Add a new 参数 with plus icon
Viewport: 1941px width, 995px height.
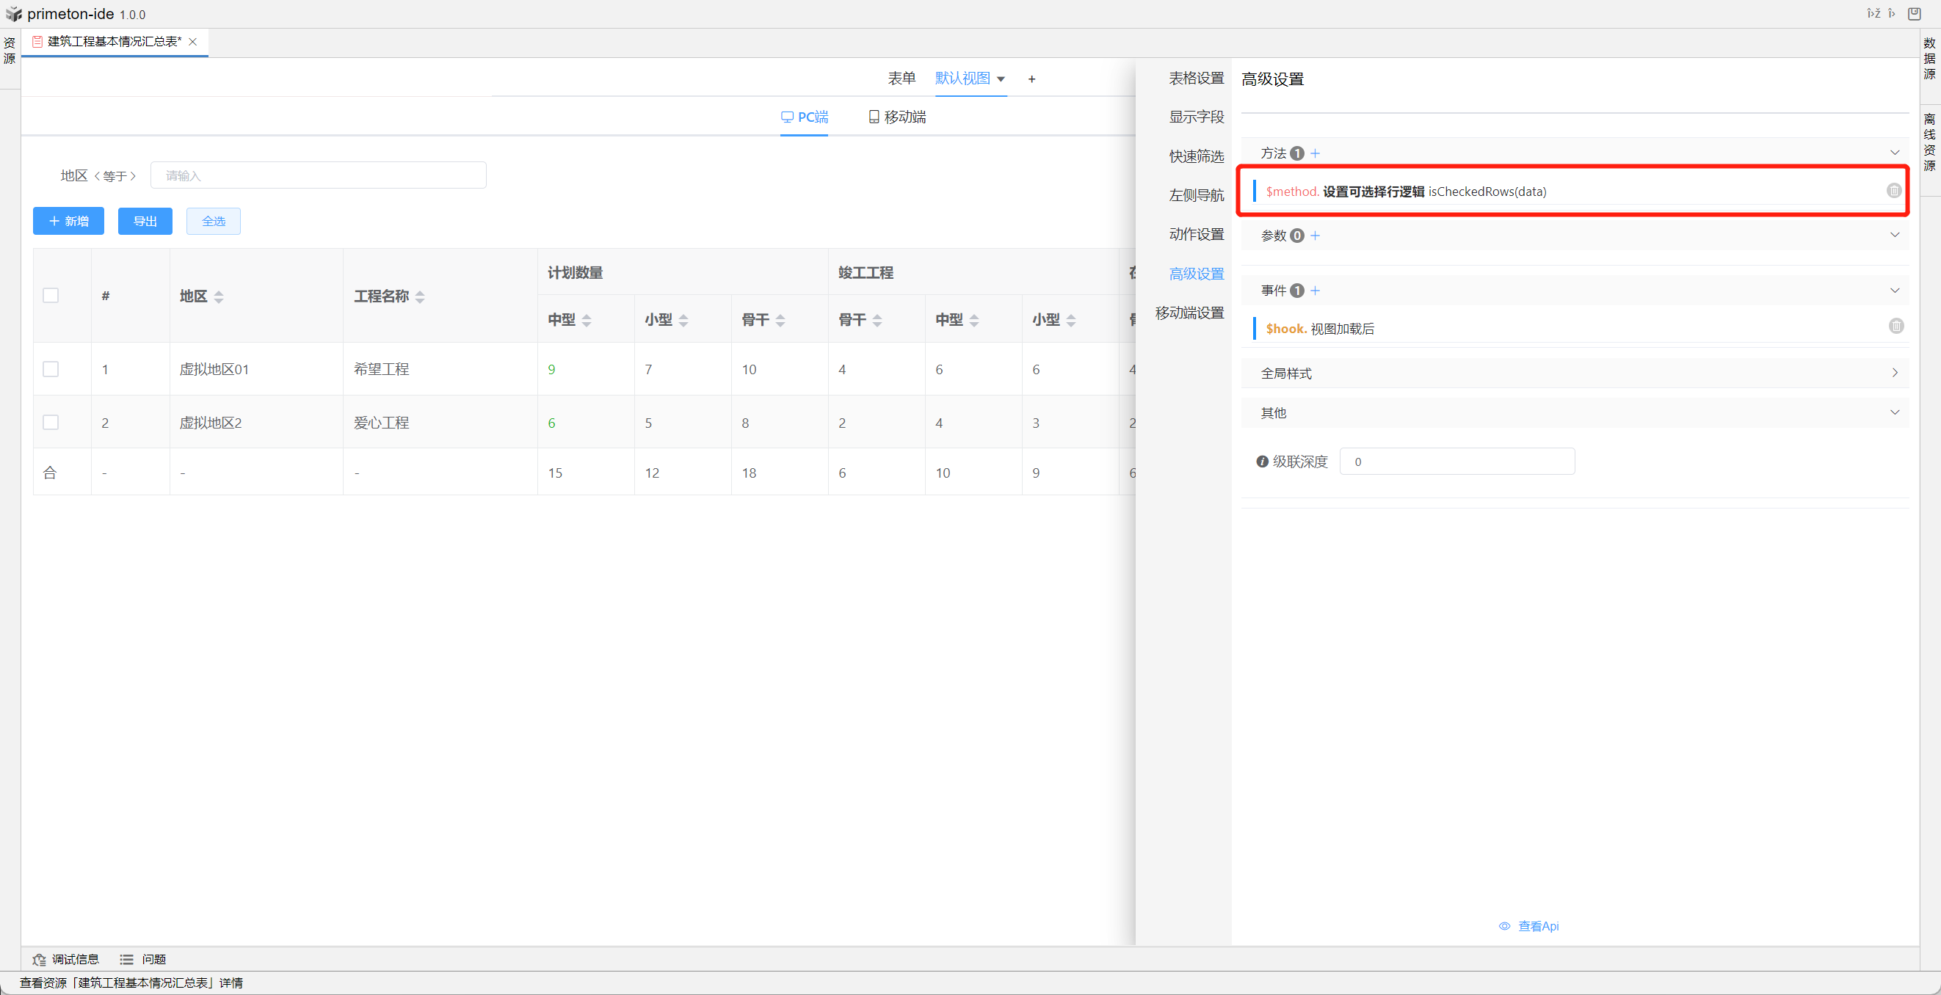1315,235
